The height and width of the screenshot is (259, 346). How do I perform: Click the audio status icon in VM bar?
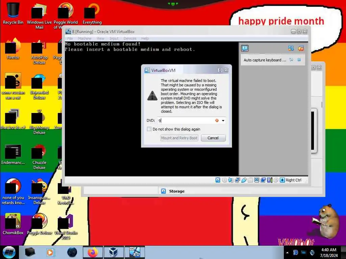pos(231,180)
